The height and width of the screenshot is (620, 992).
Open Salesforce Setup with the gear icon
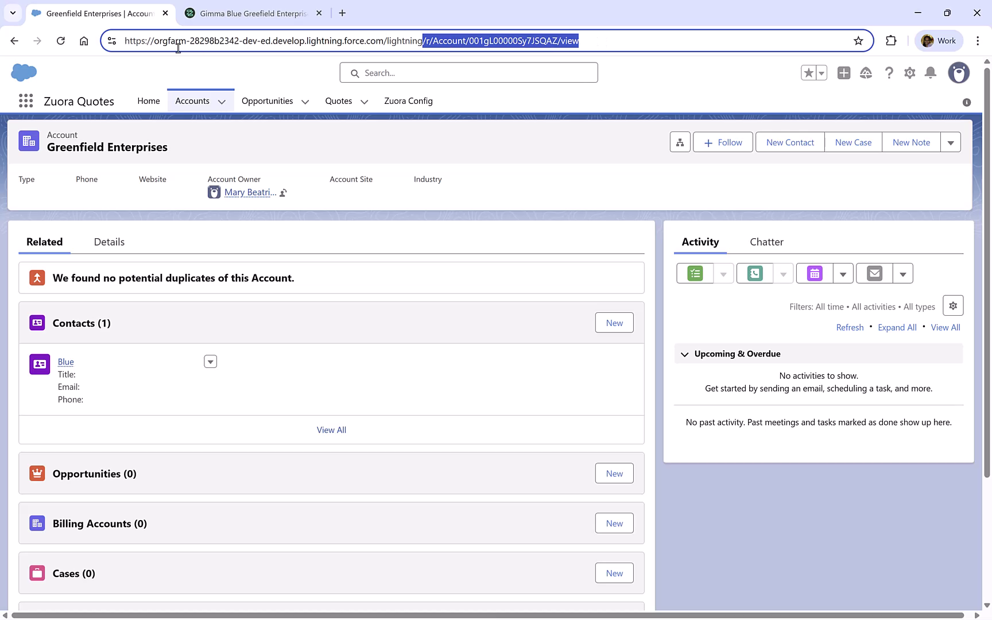pyautogui.click(x=910, y=73)
